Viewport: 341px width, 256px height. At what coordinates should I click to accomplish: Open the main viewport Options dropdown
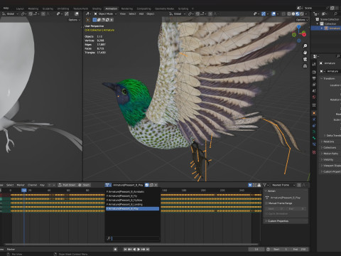[x=301, y=20]
